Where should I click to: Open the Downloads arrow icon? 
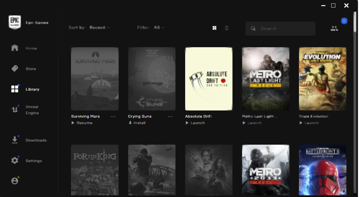coord(15,140)
